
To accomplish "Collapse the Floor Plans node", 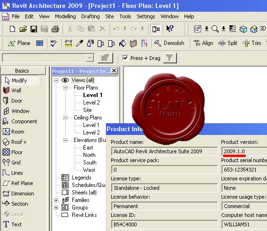I will click(x=65, y=88).
